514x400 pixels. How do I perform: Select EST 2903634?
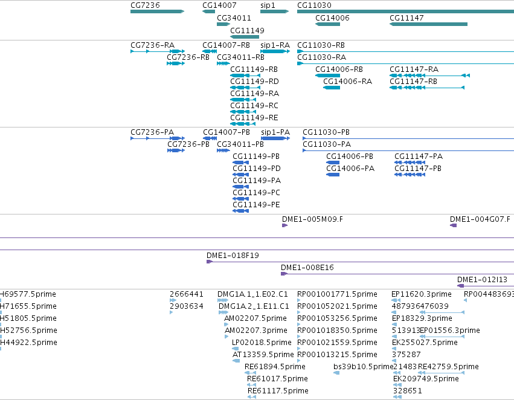(187, 306)
